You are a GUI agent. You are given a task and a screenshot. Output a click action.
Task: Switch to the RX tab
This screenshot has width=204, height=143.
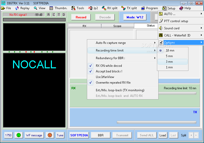click(84, 26)
